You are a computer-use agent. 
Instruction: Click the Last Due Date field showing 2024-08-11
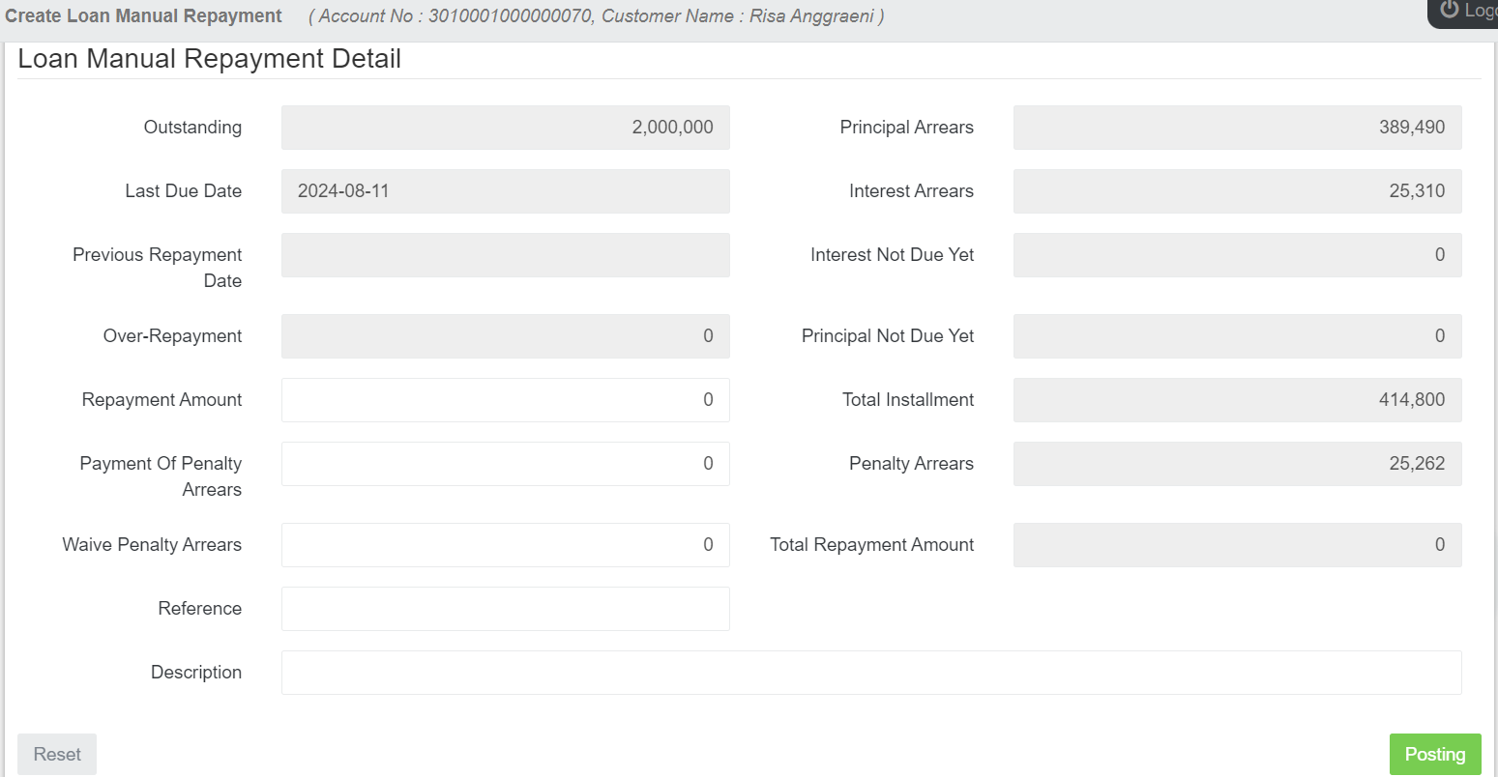(x=505, y=190)
